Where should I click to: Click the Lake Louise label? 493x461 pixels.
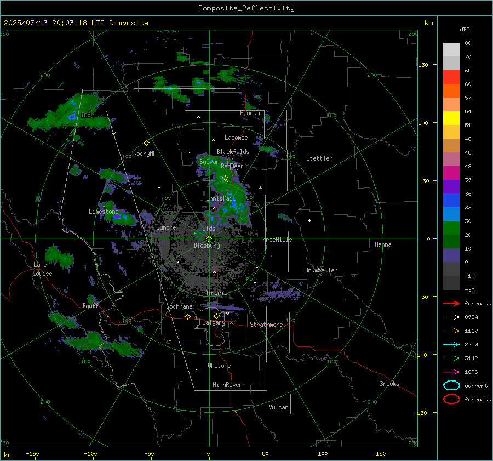click(42, 269)
